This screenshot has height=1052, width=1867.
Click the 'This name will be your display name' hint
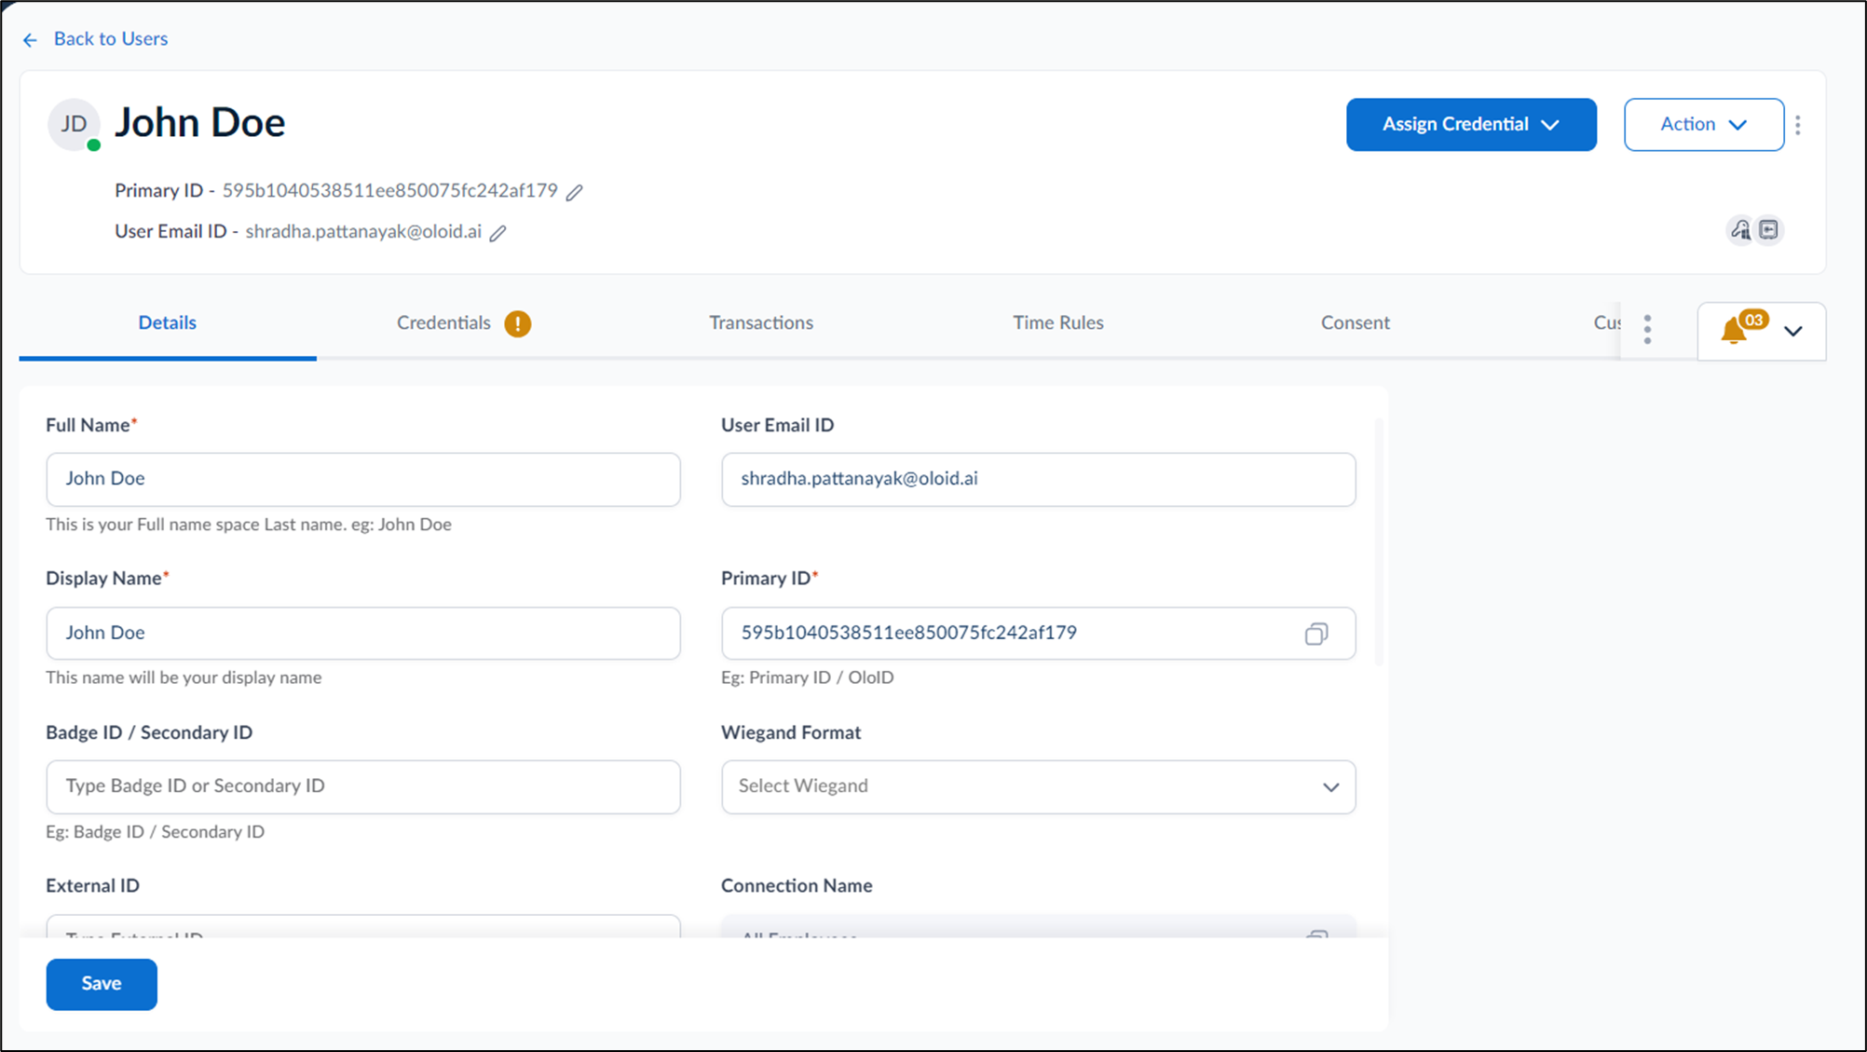[x=184, y=677]
